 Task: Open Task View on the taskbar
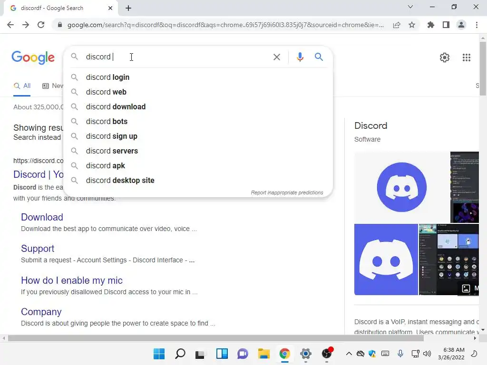point(200,354)
